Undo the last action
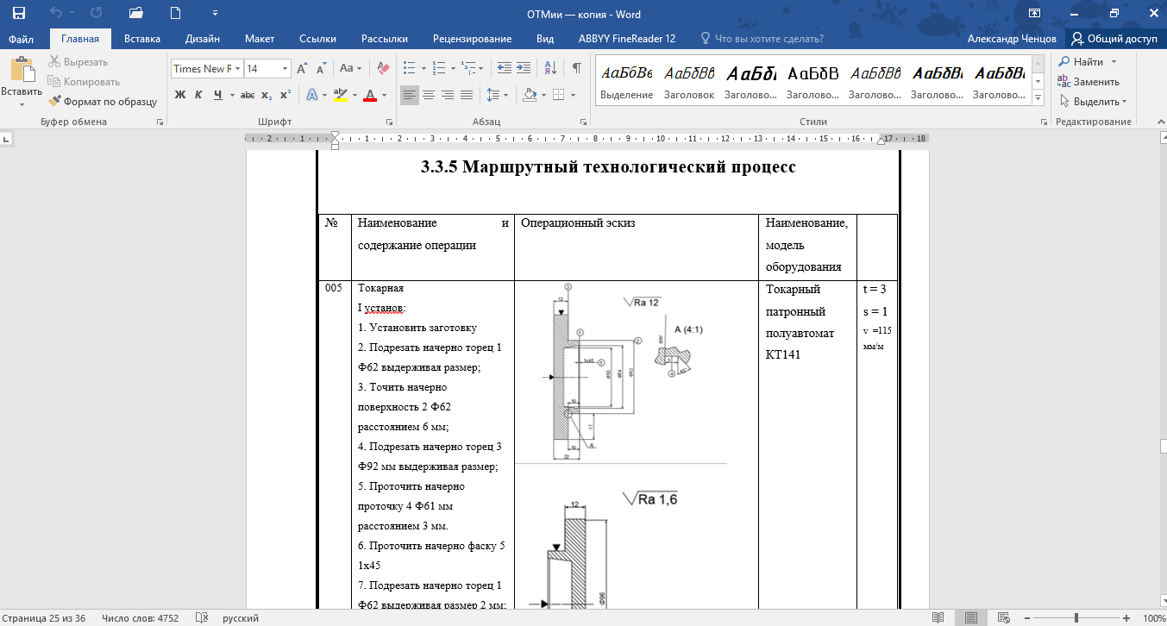 click(x=56, y=13)
